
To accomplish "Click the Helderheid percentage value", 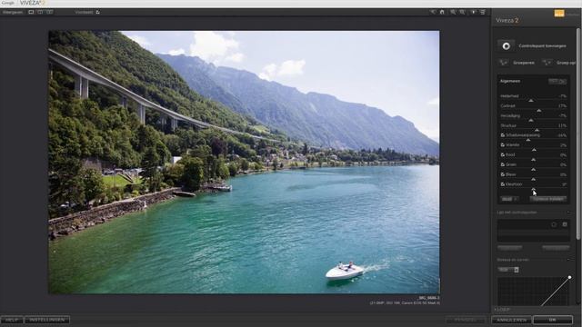I will pyautogui.click(x=562, y=96).
